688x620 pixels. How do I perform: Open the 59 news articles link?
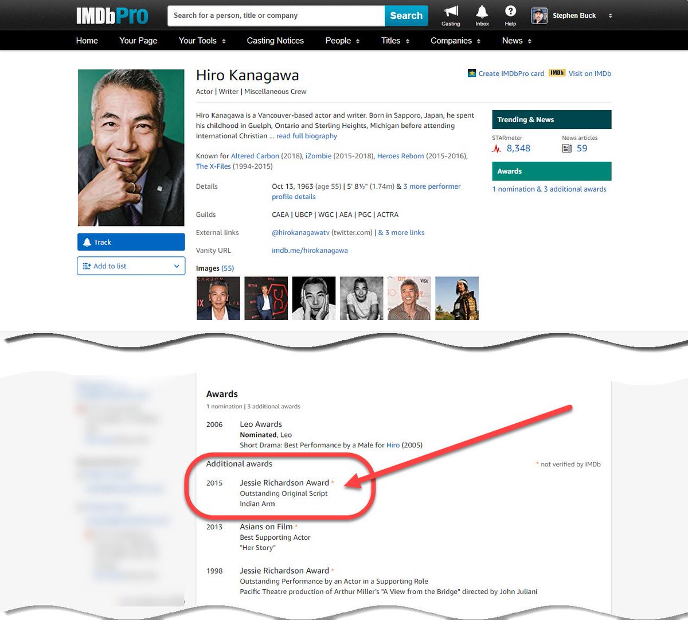pos(582,149)
